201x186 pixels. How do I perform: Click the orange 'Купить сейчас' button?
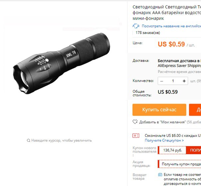tap(159, 110)
